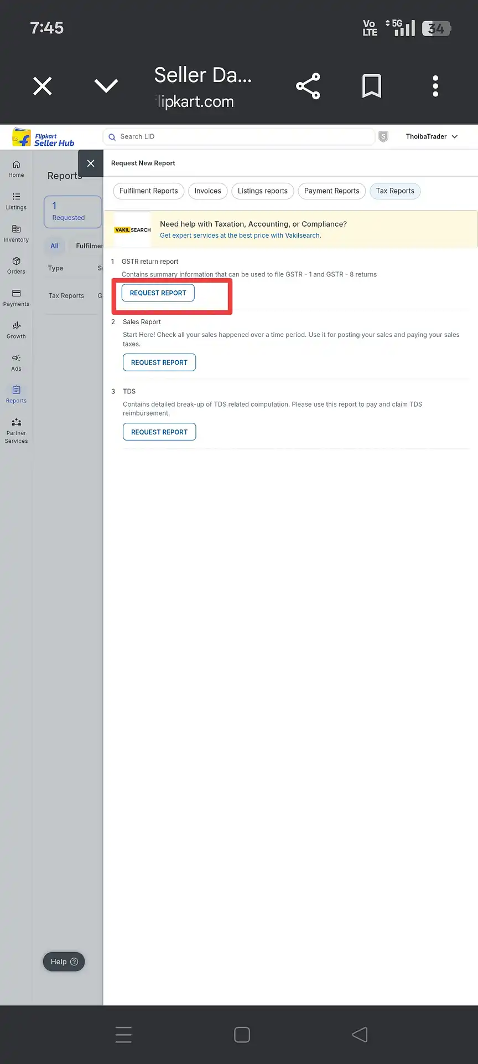Select the Listings reports tab
Image resolution: width=478 pixels, height=1064 pixels.
click(x=263, y=191)
